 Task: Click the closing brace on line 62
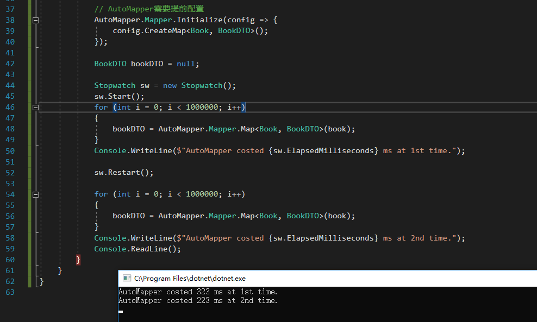(x=42, y=282)
